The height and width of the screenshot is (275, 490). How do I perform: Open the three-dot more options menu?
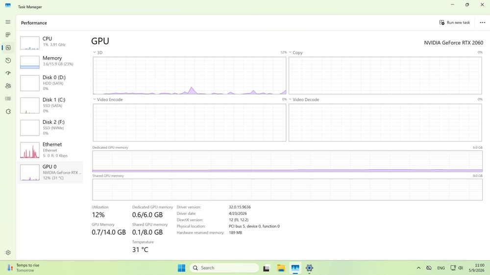pyautogui.click(x=482, y=23)
